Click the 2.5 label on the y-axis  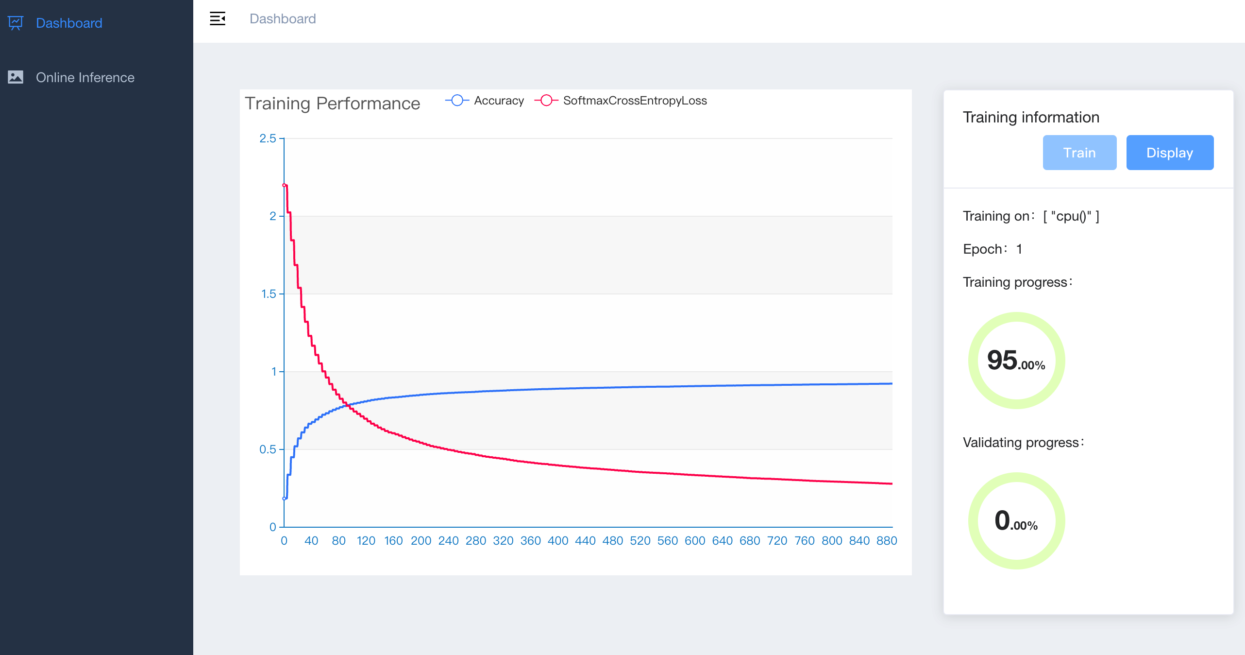coord(268,138)
